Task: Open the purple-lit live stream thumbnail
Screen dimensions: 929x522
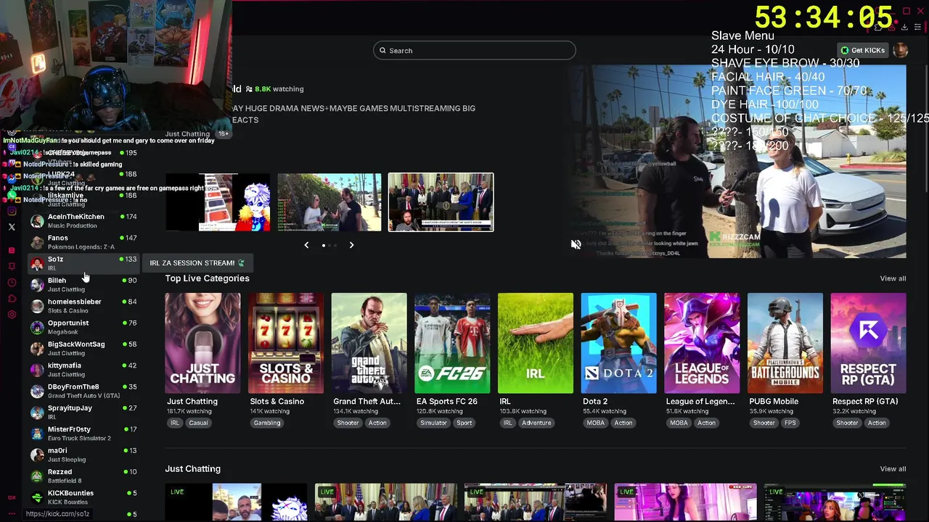Action: pyautogui.click(x=685, y=502)
